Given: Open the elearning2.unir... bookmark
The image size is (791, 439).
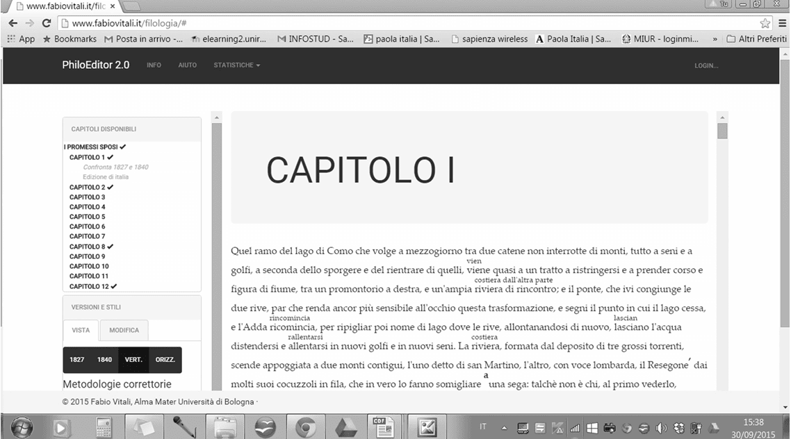Looking at the screenshot, I should (229, 39).
